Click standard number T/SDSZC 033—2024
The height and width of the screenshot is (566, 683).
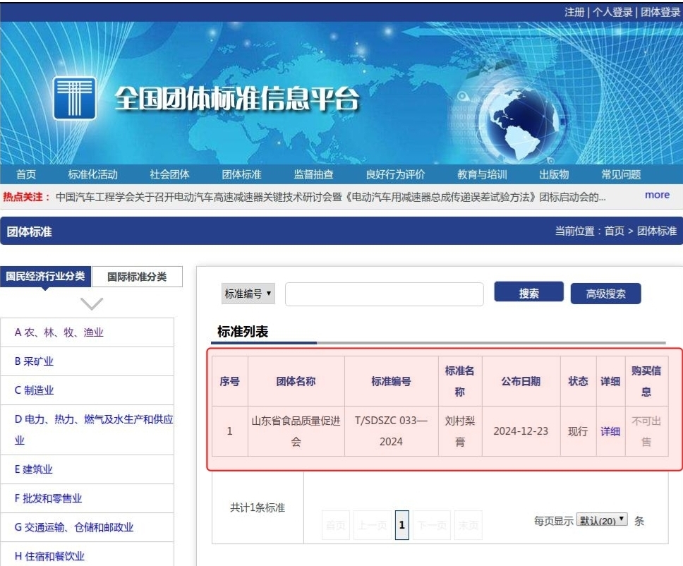click(391, 431)
